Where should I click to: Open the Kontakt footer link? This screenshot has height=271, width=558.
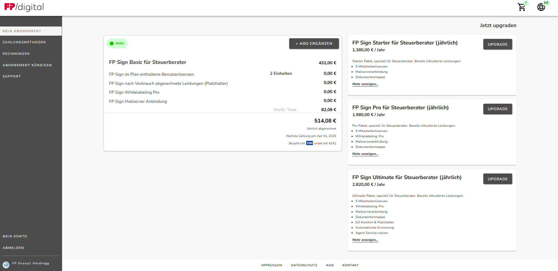[351, 265]
